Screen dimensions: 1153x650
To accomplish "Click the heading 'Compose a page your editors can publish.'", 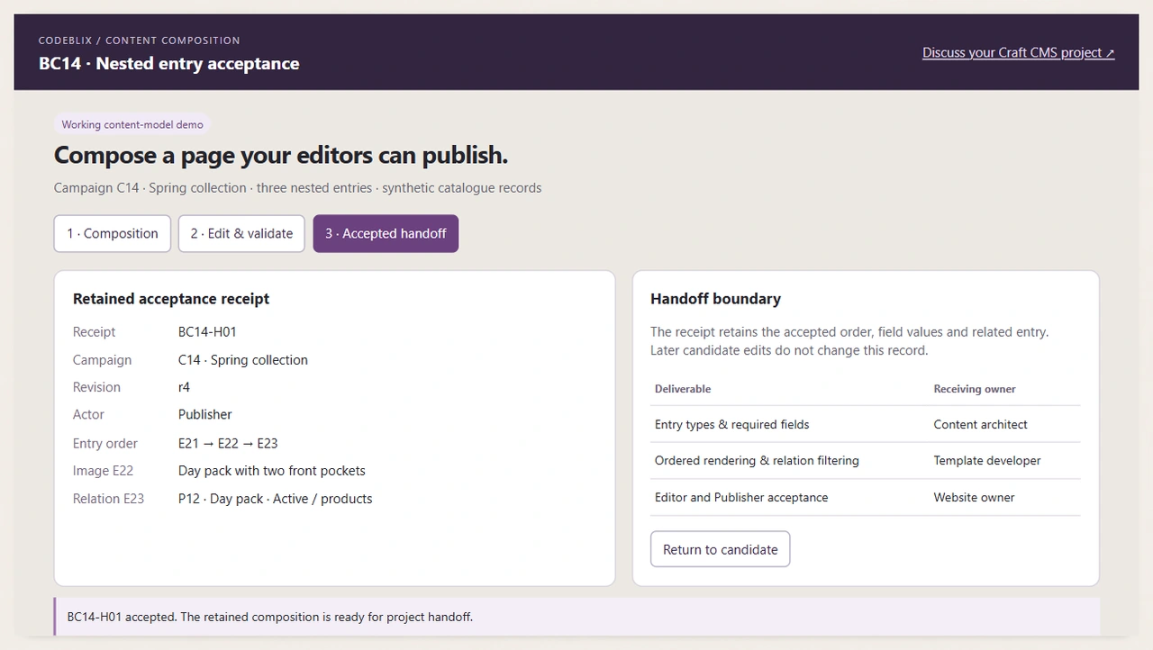I will point(281,155).
